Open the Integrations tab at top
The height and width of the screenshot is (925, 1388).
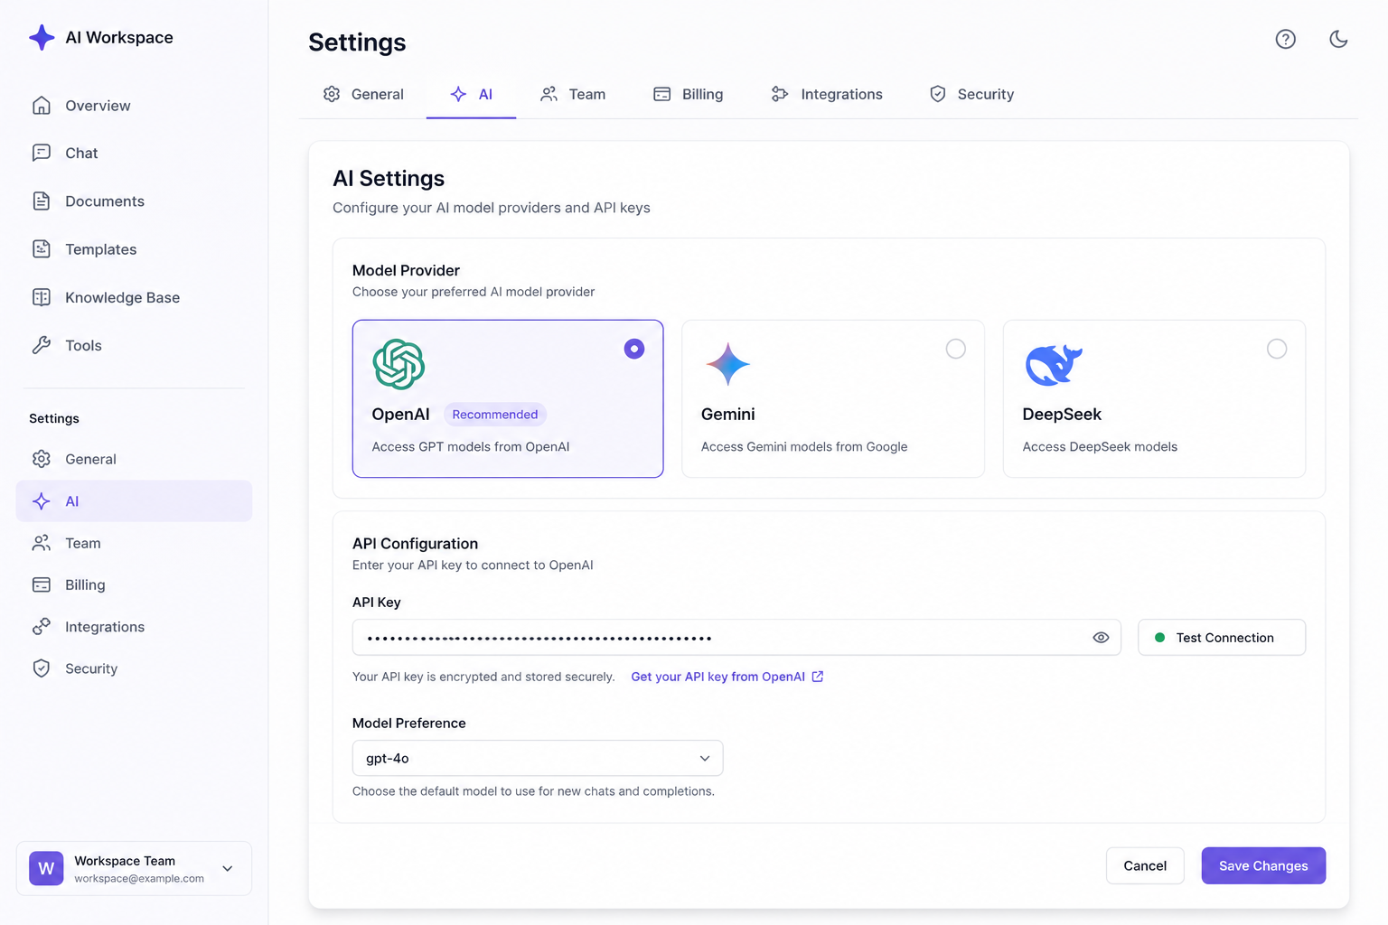tap(827, 94)
